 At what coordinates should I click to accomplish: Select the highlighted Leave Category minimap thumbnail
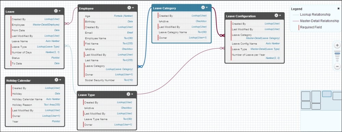tap(327, 94)
